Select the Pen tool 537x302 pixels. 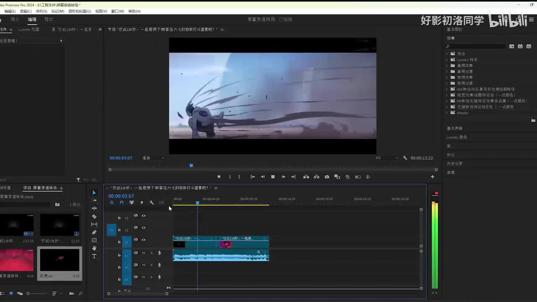[x=94, y=232]
